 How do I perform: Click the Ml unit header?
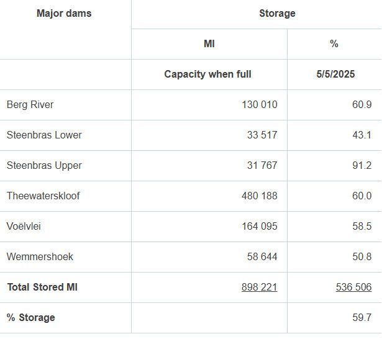[x=209, y=43]
